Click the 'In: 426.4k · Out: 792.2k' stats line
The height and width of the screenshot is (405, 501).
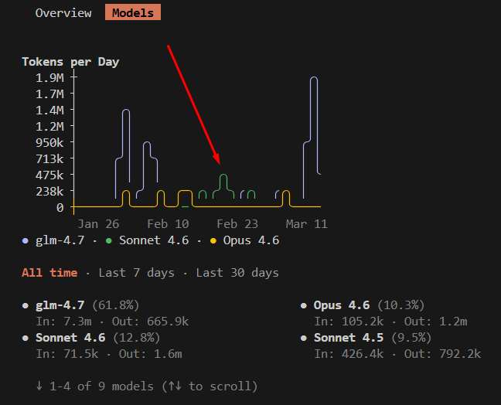(x=397, y=354)
